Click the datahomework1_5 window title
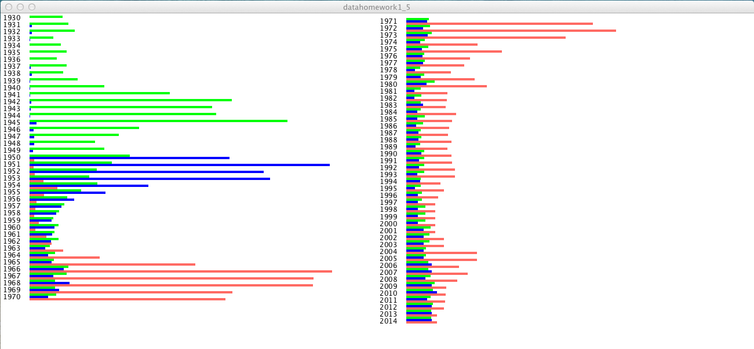This screenshot has height=349, width=754. click(x=377, y=6)
